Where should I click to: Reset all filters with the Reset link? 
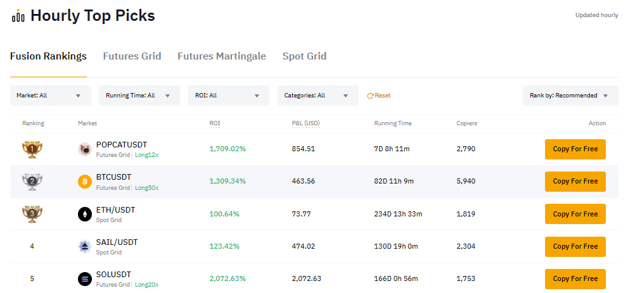[379, 96]
